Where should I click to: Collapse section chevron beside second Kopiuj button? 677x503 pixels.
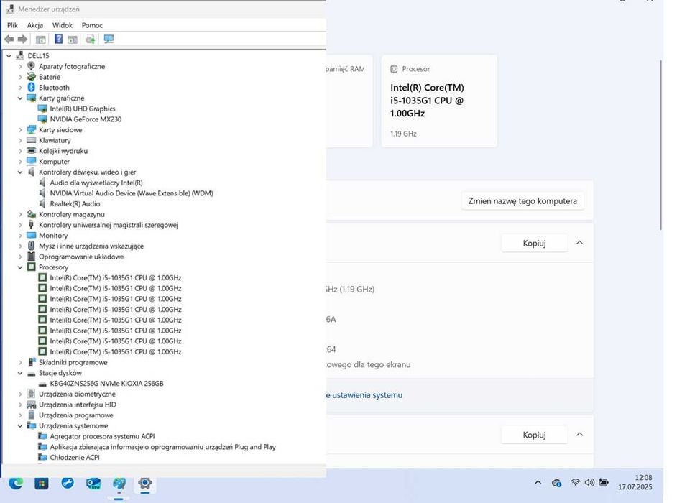pos(580,434)
